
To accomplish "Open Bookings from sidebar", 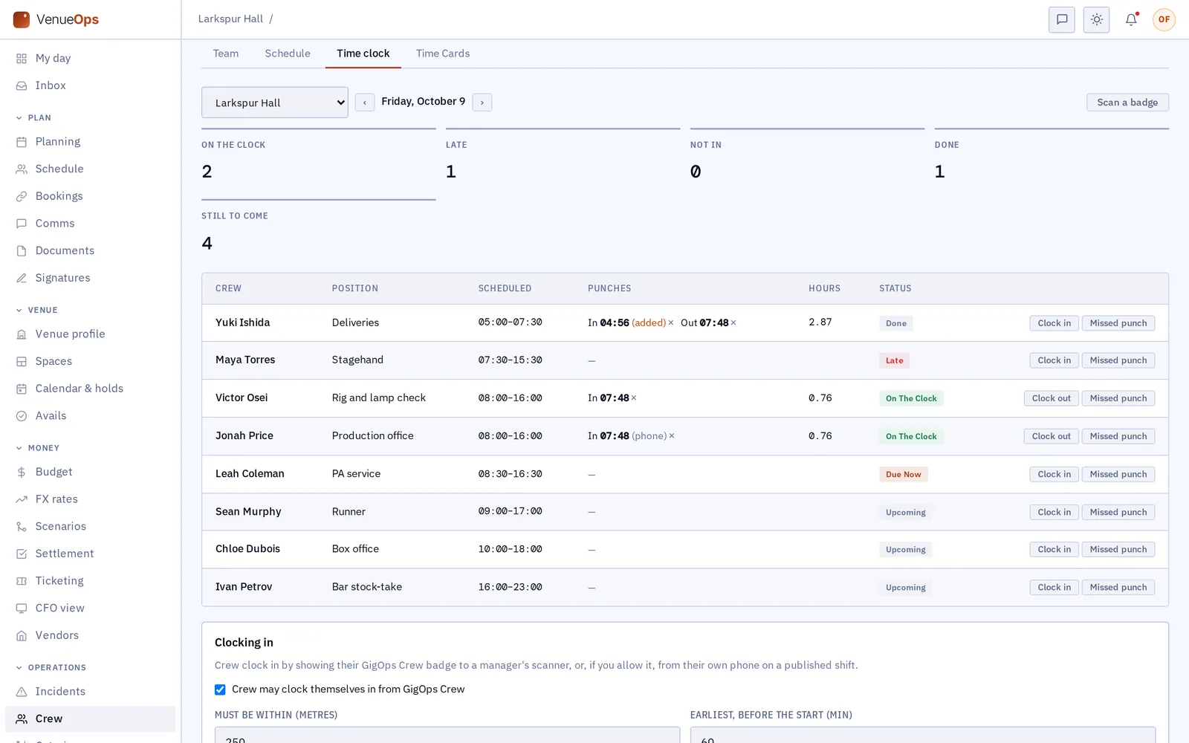I will [x=90, y=196].
